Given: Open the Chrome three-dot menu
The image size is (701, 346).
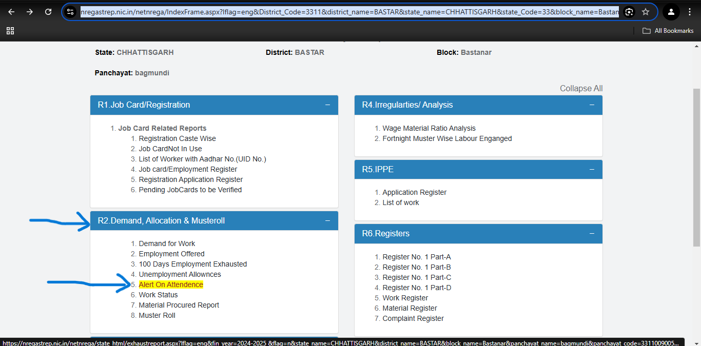Looking at the screenshot, I should coord(690,12).
